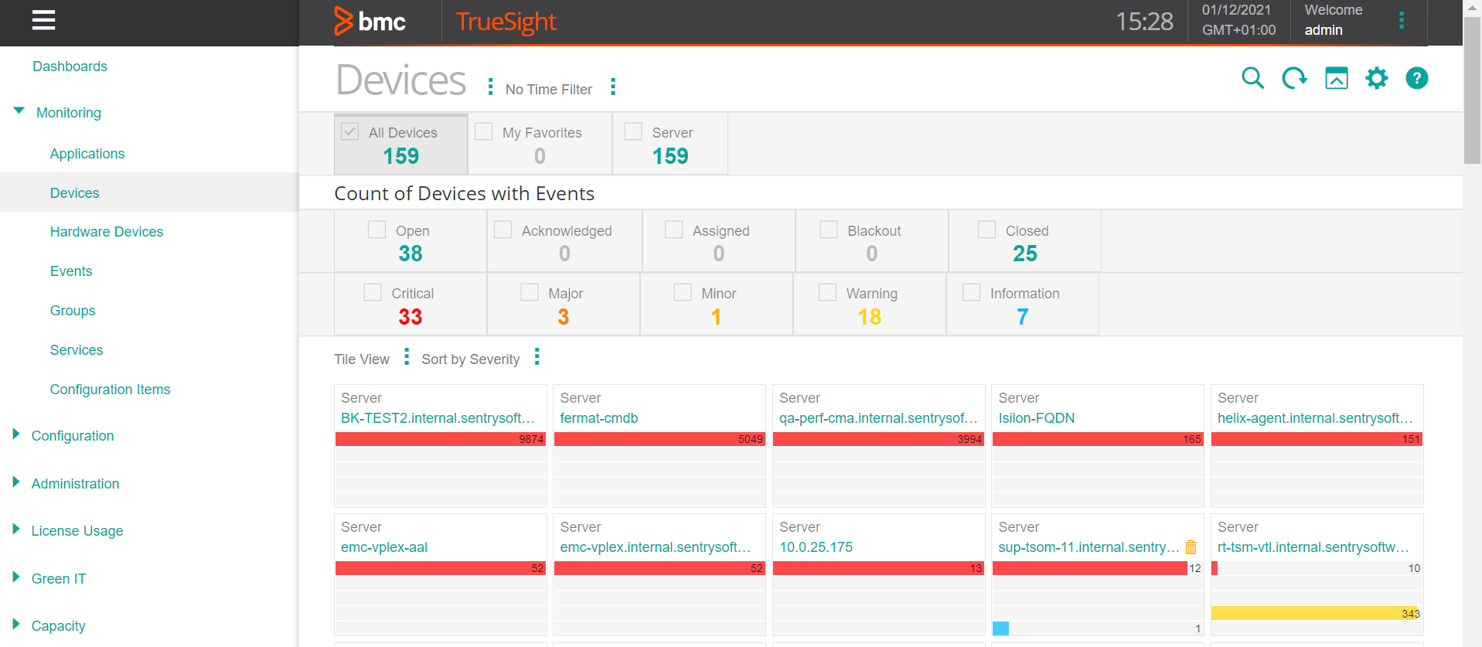Open the fermat-cmdb device
Screen dimensions: 1482x647
point(599,418)
